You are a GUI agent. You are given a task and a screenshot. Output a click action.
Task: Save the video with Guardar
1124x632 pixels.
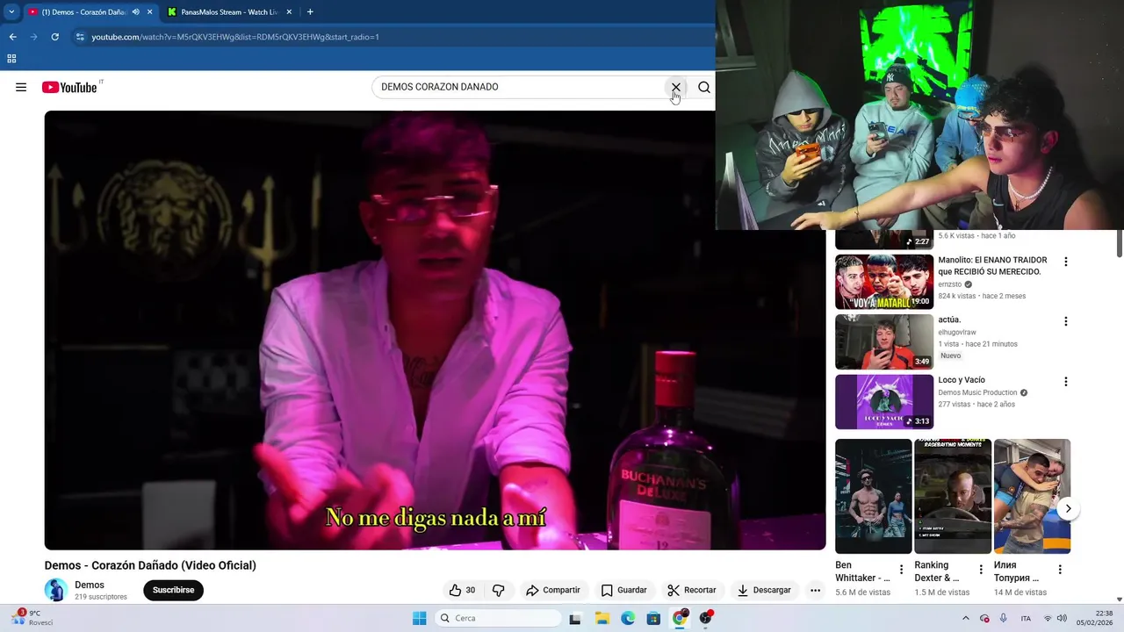(624, 590)
